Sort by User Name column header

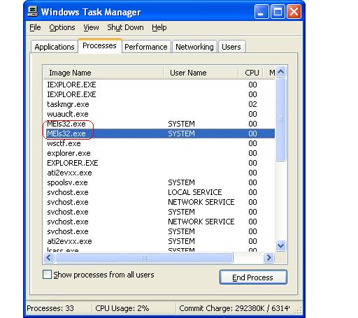coord(201,73)
